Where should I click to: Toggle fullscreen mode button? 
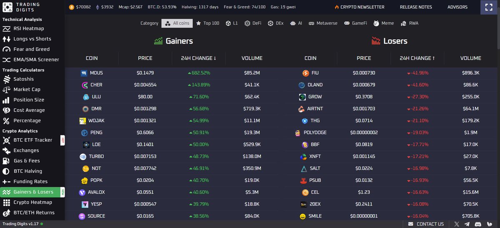tap(489, 7)
